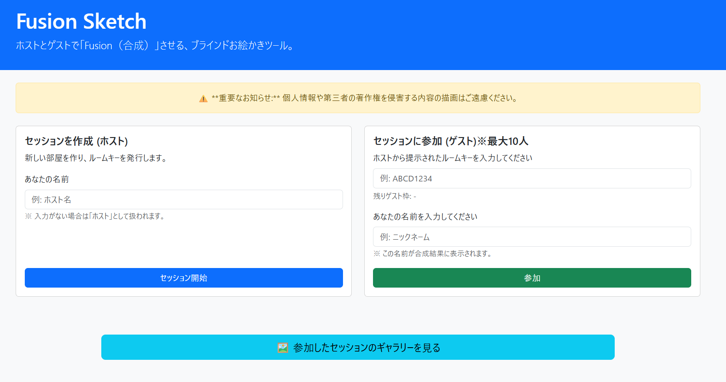Open gallery of joined sessions
The image size is (726, 382).
(x=358, y=347)
